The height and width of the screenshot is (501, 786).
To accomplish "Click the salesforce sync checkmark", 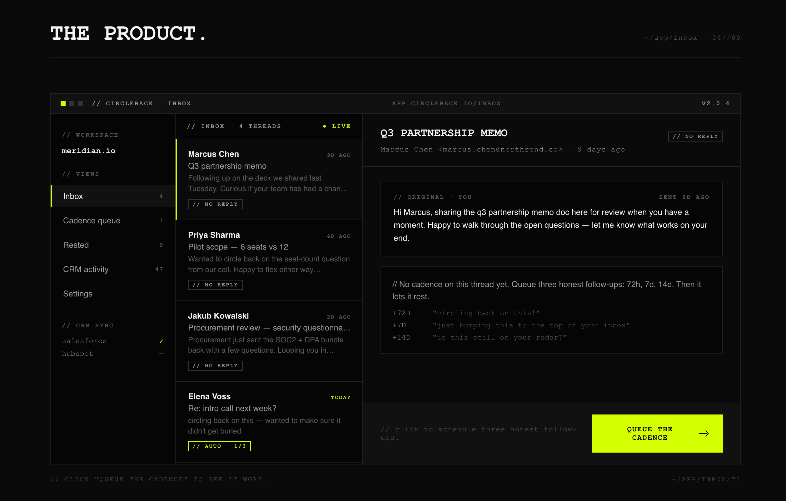I will 161,341.
